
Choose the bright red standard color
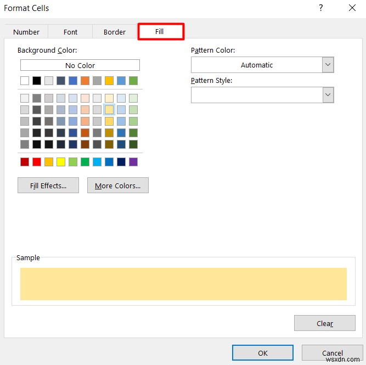click(37, 162)
